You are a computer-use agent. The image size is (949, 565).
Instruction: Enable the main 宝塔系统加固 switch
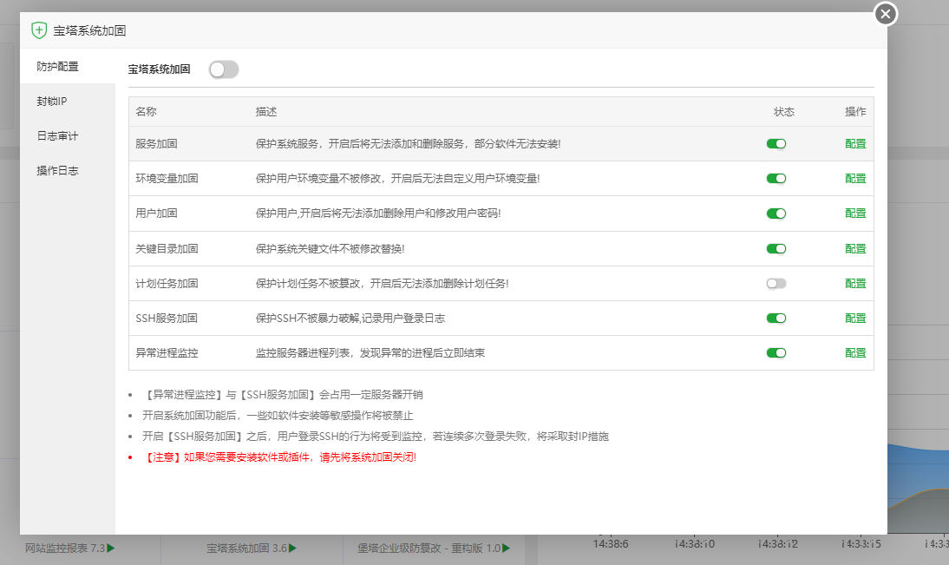tap(223, 69)
